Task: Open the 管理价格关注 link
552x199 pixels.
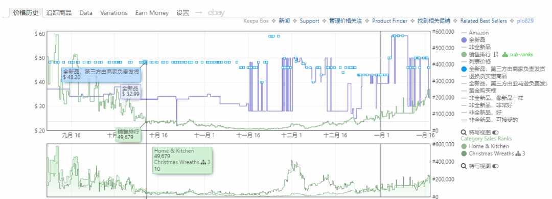Action: 346,21
